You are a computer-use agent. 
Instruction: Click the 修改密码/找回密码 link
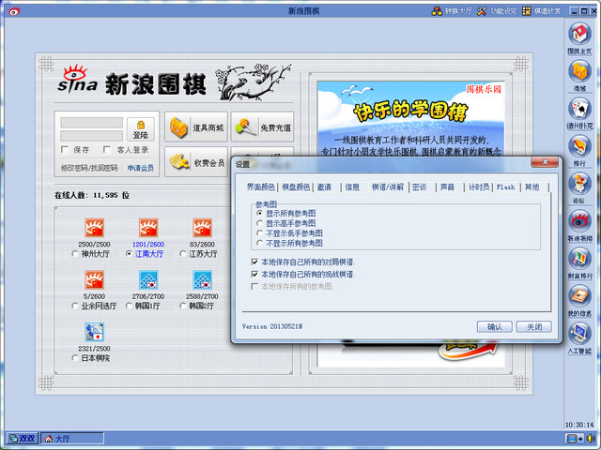point(89,168)
